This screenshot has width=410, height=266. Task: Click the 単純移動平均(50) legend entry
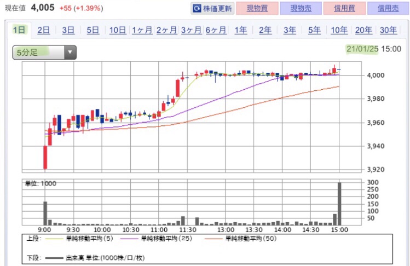pos(241,239)
